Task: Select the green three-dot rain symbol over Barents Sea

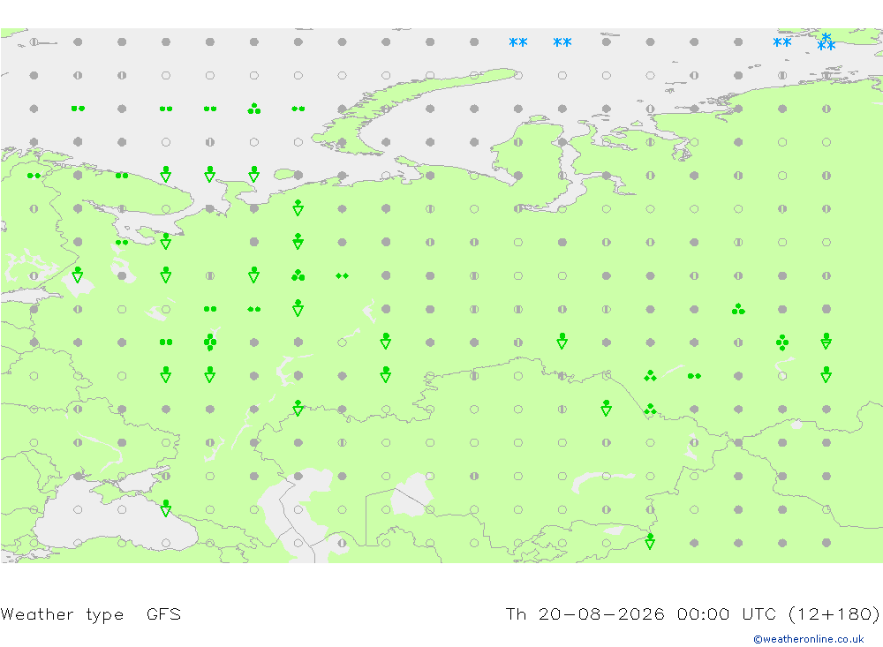Action: coord(254,108)
